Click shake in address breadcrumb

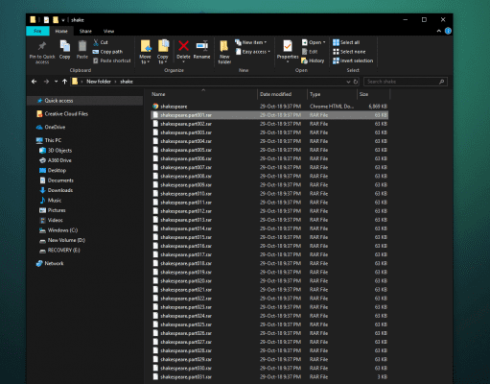pyautogui.click(x=127, y=82)
